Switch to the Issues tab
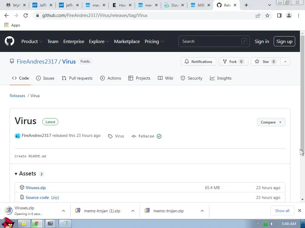 [x=45, y=78]
